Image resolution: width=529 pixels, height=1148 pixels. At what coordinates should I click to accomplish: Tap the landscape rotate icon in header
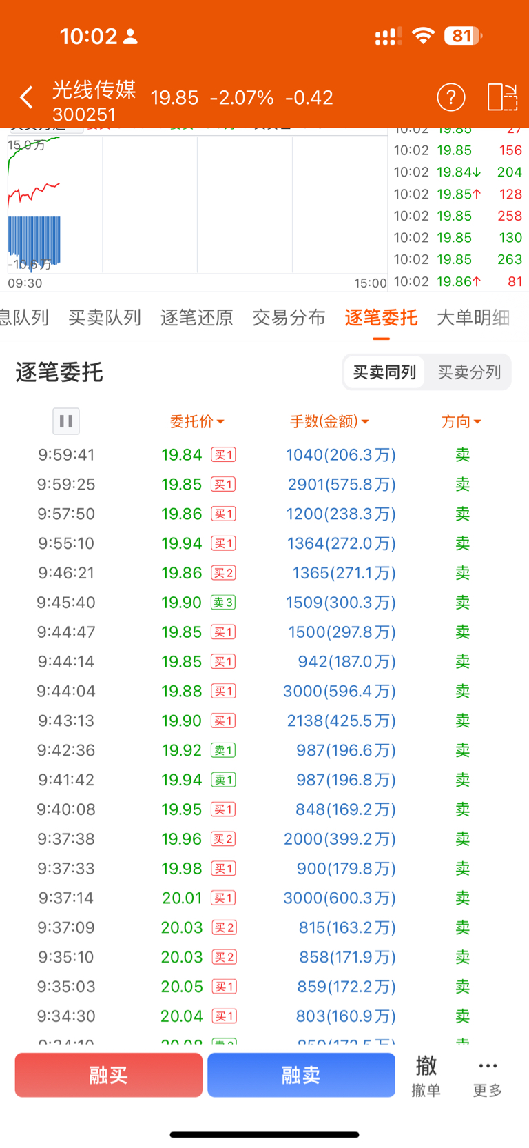(502, 97)
